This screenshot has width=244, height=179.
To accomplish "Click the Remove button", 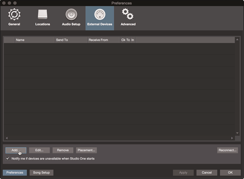I will click(63, 150).
